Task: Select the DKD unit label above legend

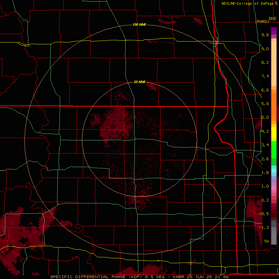Action: [272, 19]
